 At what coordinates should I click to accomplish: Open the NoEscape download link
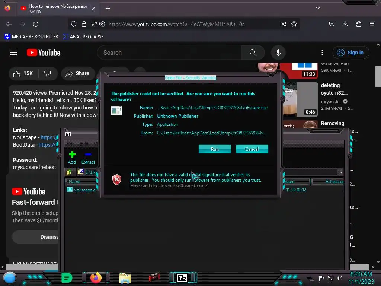[x=49, y=137]
